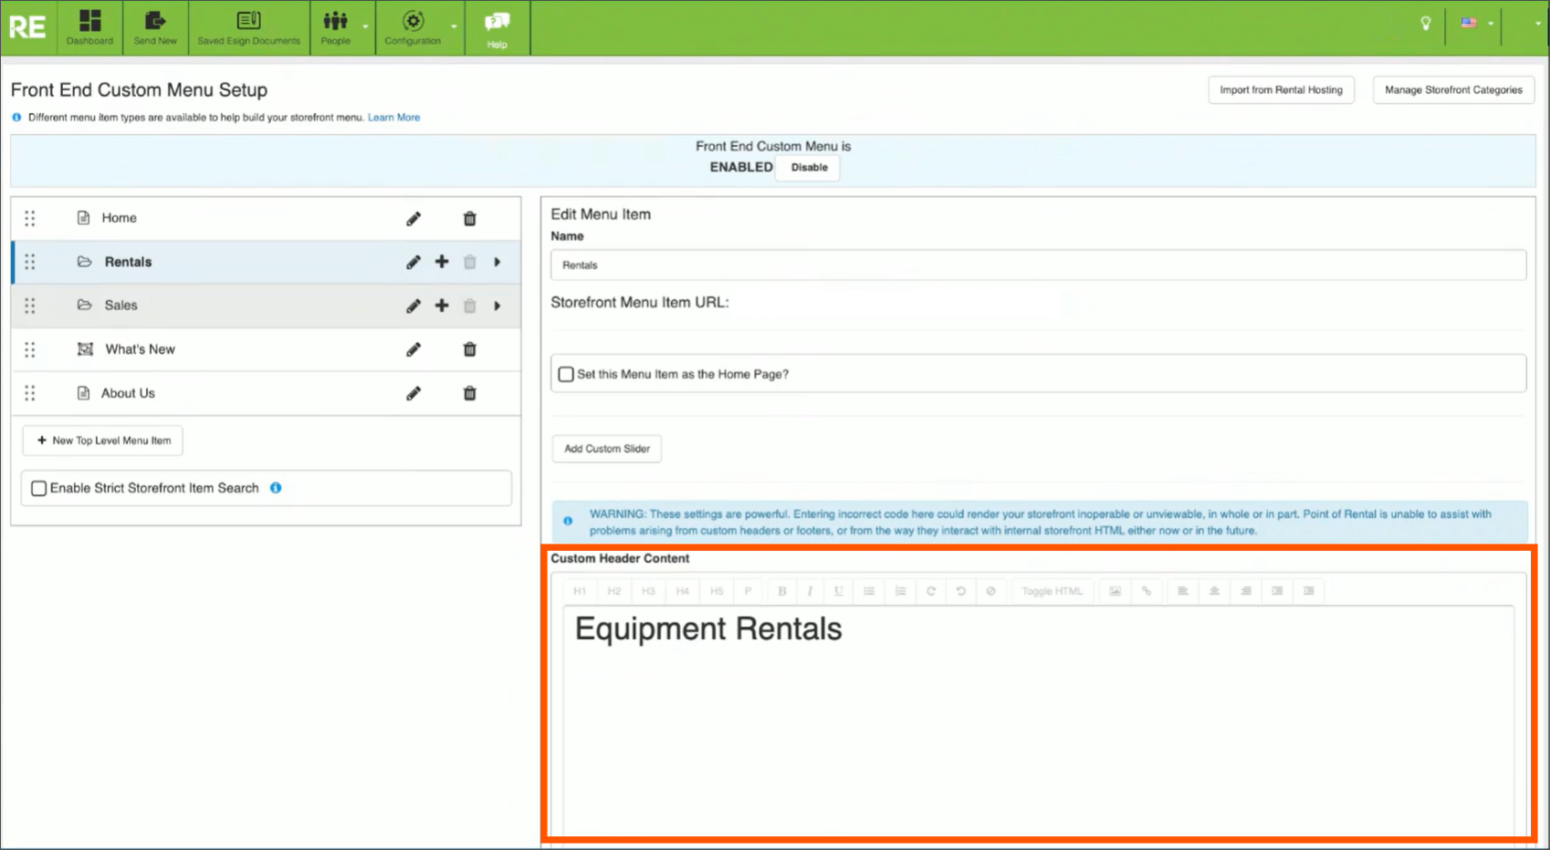Add a sub-item under Rentals
The width and height of the screenshot is (1550, 850).
pyautogui.click(x=442, y=262)
